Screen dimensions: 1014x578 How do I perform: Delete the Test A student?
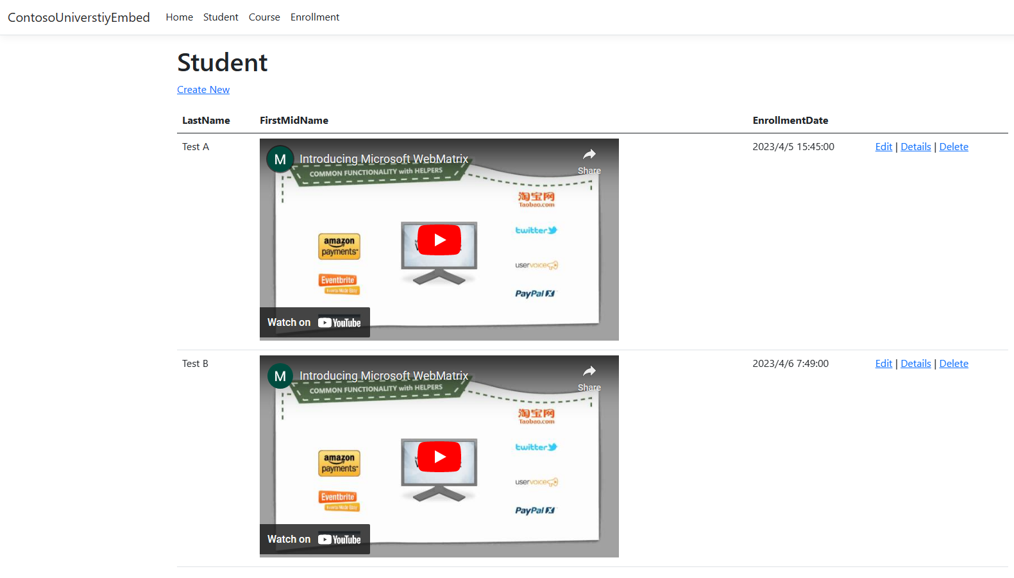(954, 147)
